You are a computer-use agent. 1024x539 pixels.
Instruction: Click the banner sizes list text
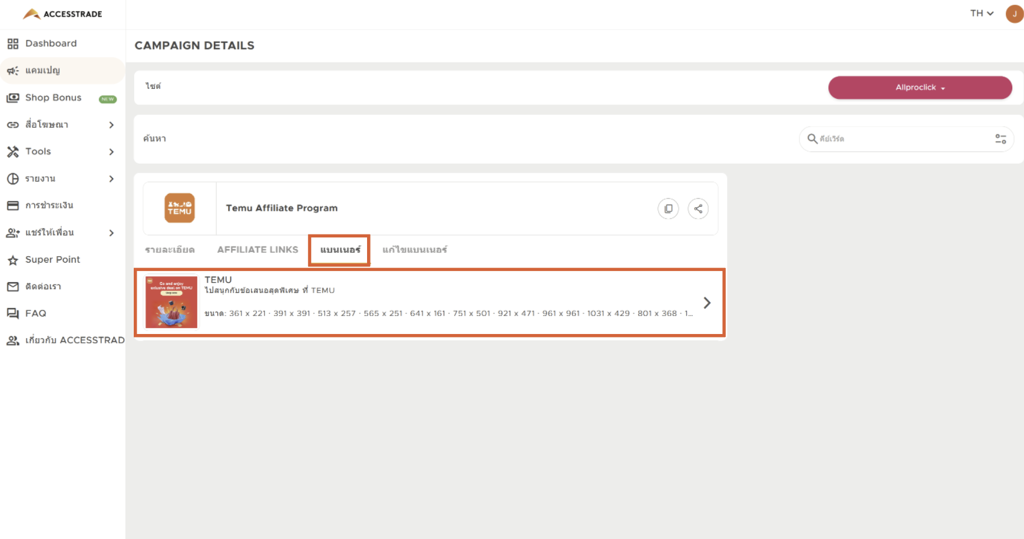(x=449, y=313)
